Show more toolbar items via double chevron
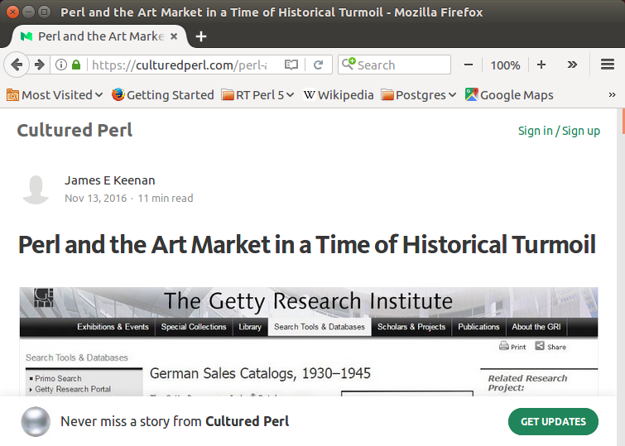Viewport: 625px width, 446px height. click(572, 65)
